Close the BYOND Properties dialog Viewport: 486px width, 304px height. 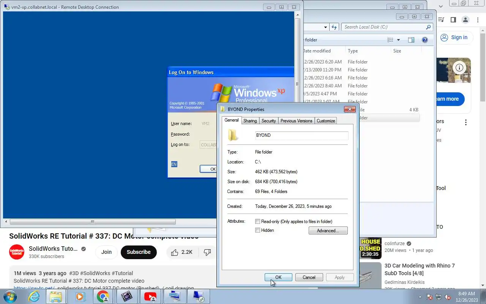[350, 109]
